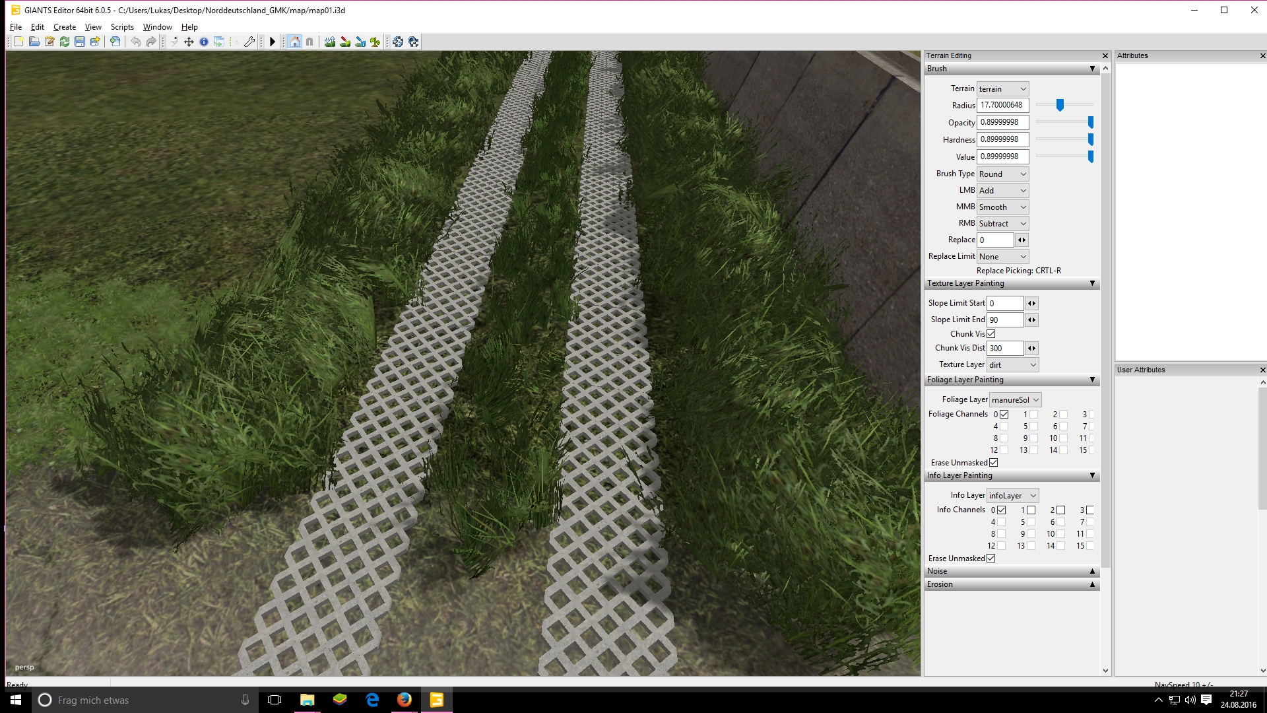Screen dimensions: 1267x713
Task: Close the Terrain Editing panel
Action: tap(1105, 56)
